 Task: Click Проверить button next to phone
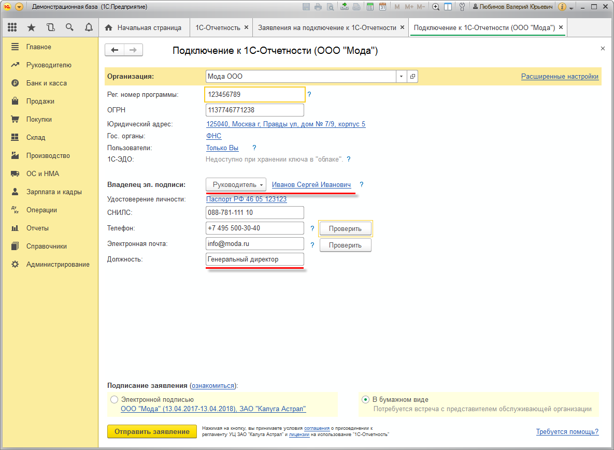click(x=346, y=228)
